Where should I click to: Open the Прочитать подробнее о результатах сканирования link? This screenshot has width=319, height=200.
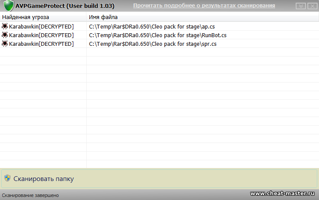click(204, 6)
